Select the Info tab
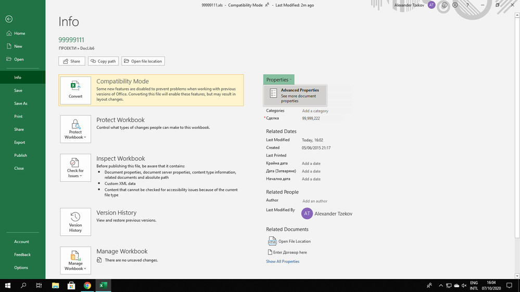 coord(22,77)
